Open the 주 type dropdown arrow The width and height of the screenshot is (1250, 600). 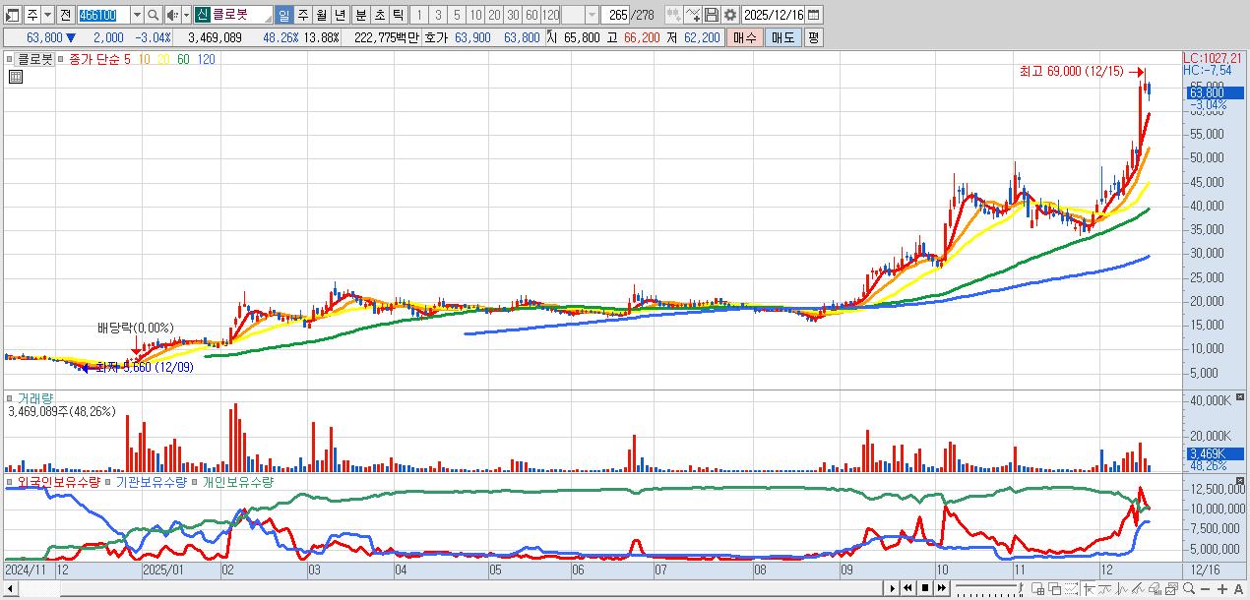tap(47, 15)
